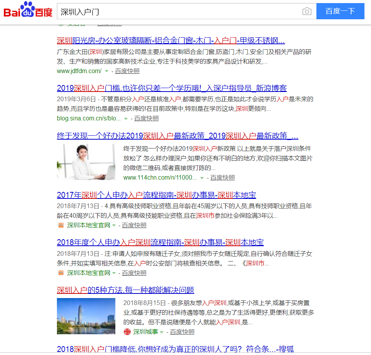Open camera image search icon
Viewport: 371px width, 355px height.
307,12
